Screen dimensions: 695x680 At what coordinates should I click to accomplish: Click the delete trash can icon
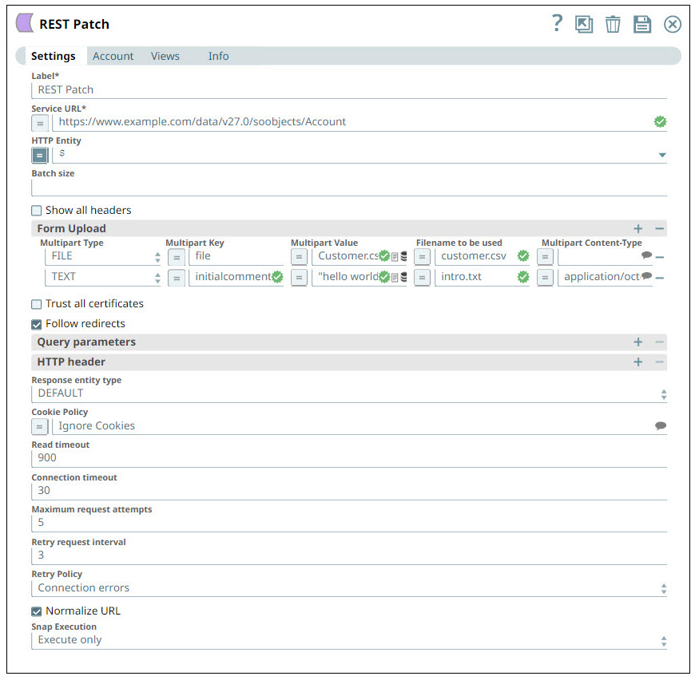(613, 24)
